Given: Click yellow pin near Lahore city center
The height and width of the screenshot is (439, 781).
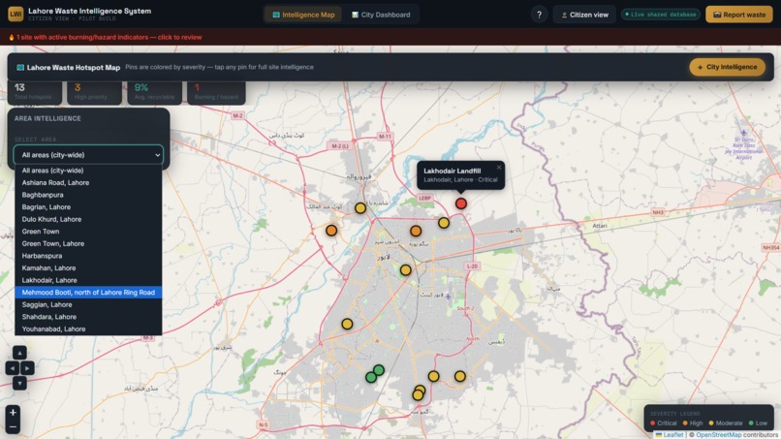Looking at the screenshot, I should [x=405, y=270].
